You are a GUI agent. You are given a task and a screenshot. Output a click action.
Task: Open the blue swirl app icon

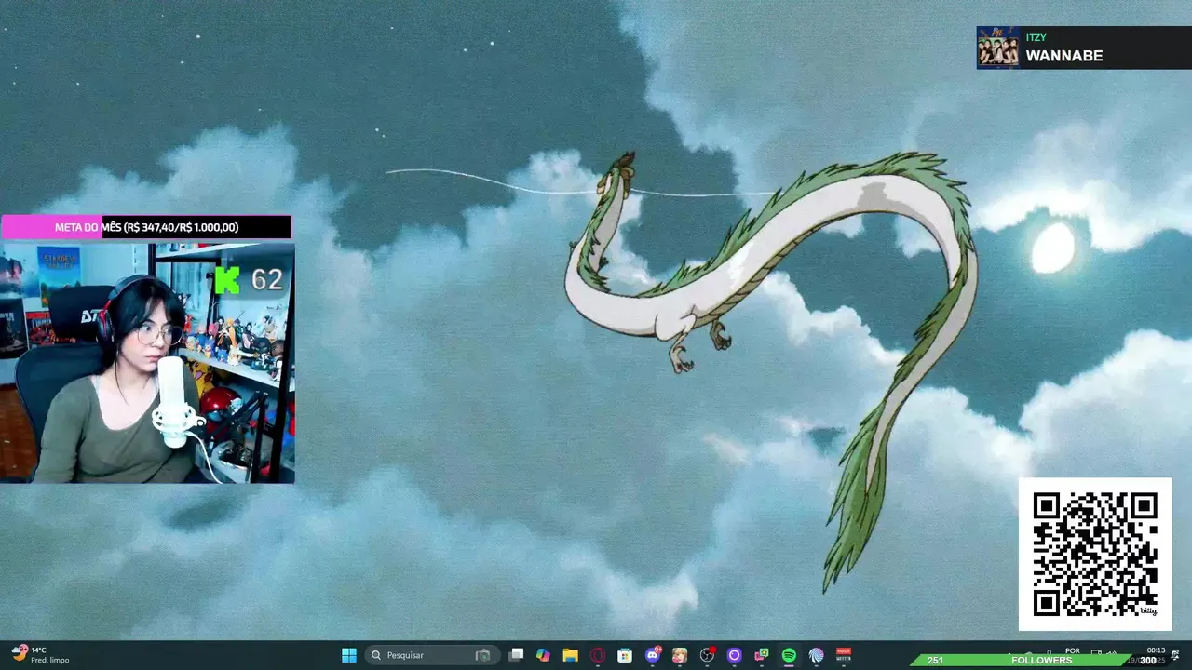[816, 655]
